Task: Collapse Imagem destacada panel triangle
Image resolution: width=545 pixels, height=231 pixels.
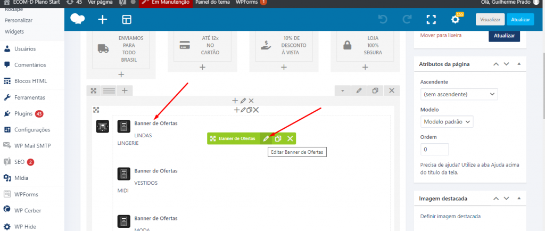Action: 519,199
